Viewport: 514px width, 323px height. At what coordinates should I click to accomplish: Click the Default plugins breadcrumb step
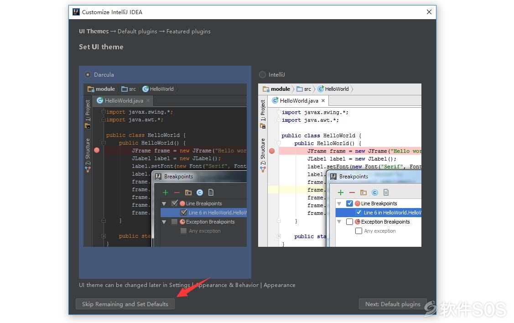coord(137,31)
